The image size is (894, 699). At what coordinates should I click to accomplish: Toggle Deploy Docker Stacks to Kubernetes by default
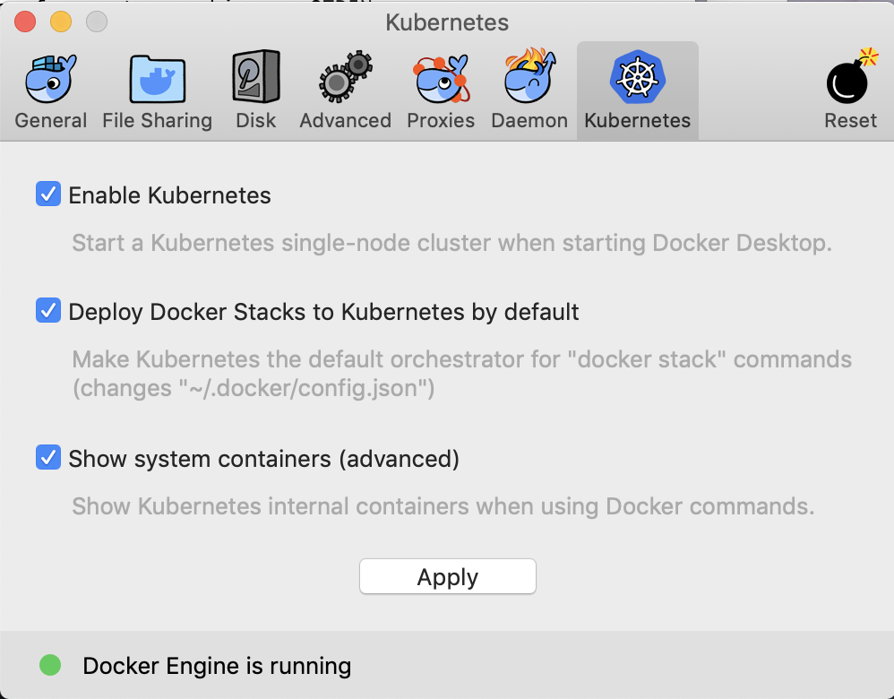(x=47, y=311)
